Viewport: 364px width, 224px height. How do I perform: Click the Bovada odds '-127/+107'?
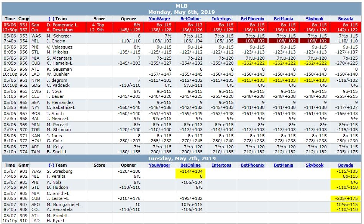coord(346,52)
